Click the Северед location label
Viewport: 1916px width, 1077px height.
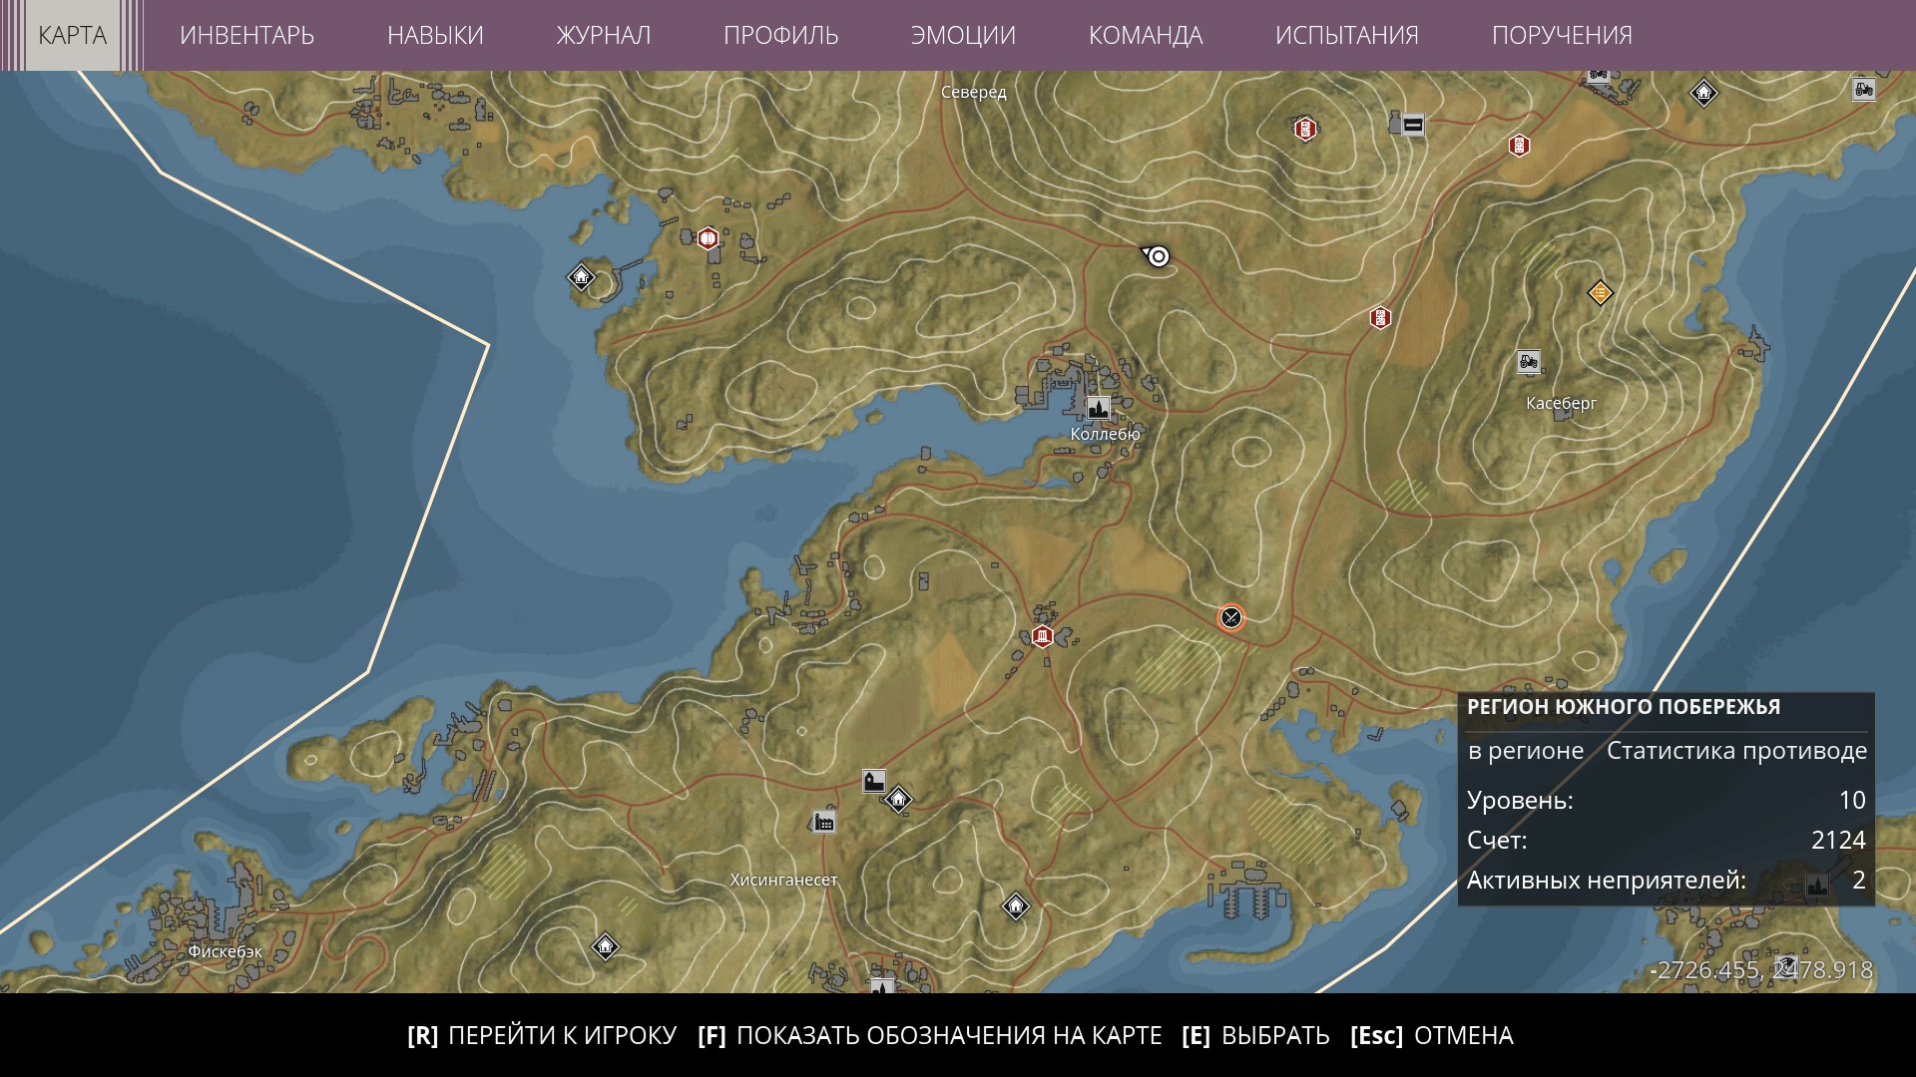(974, 93)
